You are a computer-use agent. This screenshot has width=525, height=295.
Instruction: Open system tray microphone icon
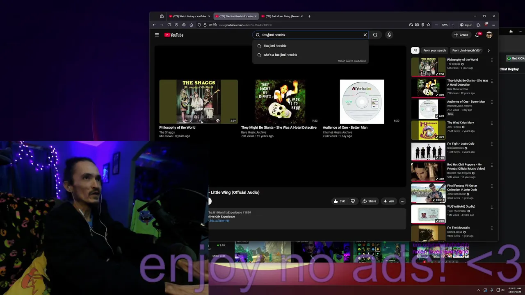point(491,290)
